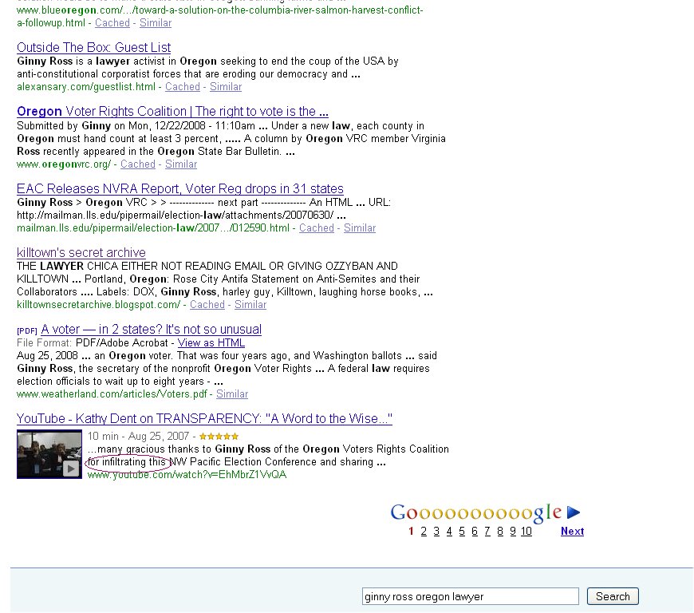The height and width of the screenshot is (613, 694).
Task: Click the www.weatherland.com/articles/Voters.pdf URL text
Action: 112,394
